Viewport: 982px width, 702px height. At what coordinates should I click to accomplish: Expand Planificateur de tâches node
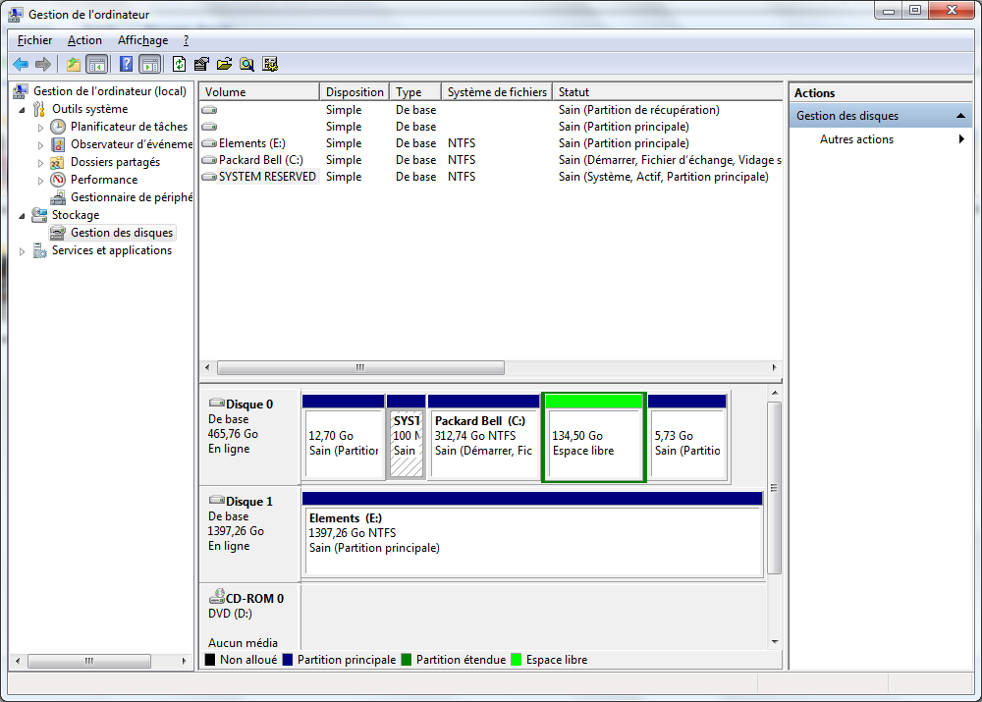(40, 127)
